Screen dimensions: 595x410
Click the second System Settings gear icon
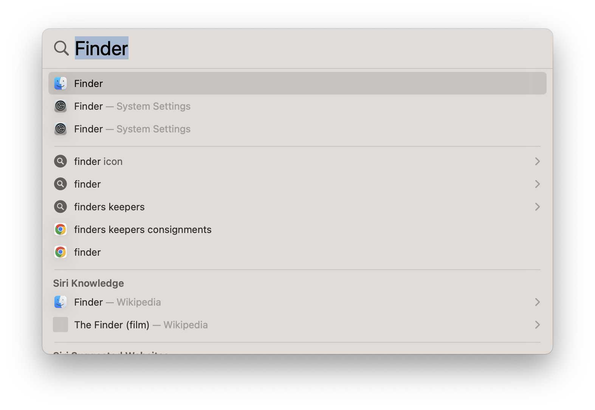point(60,129)
